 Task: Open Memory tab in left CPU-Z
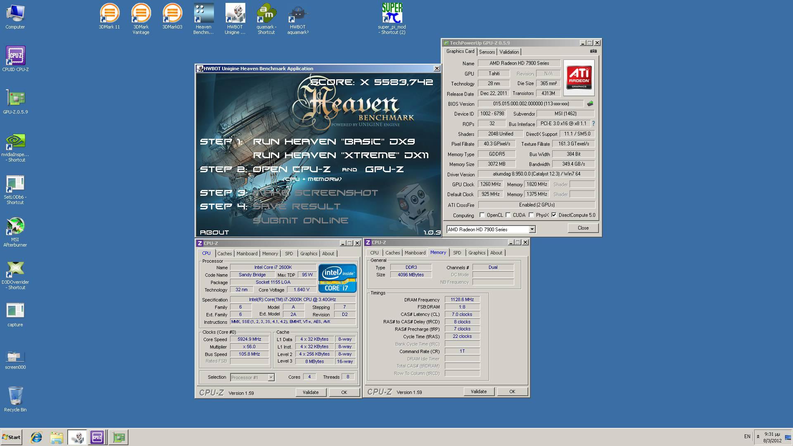(270, 254)
